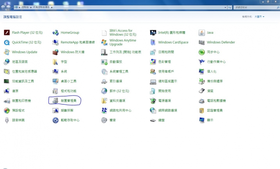280x169 pixels.
Task: Open the Windows CardSpace icon
Action: pos(153,42)
